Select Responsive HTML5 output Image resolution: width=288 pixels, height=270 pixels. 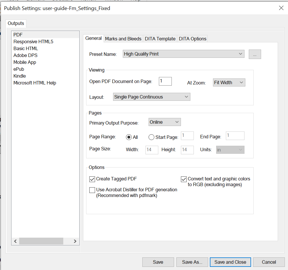point(33,42)
